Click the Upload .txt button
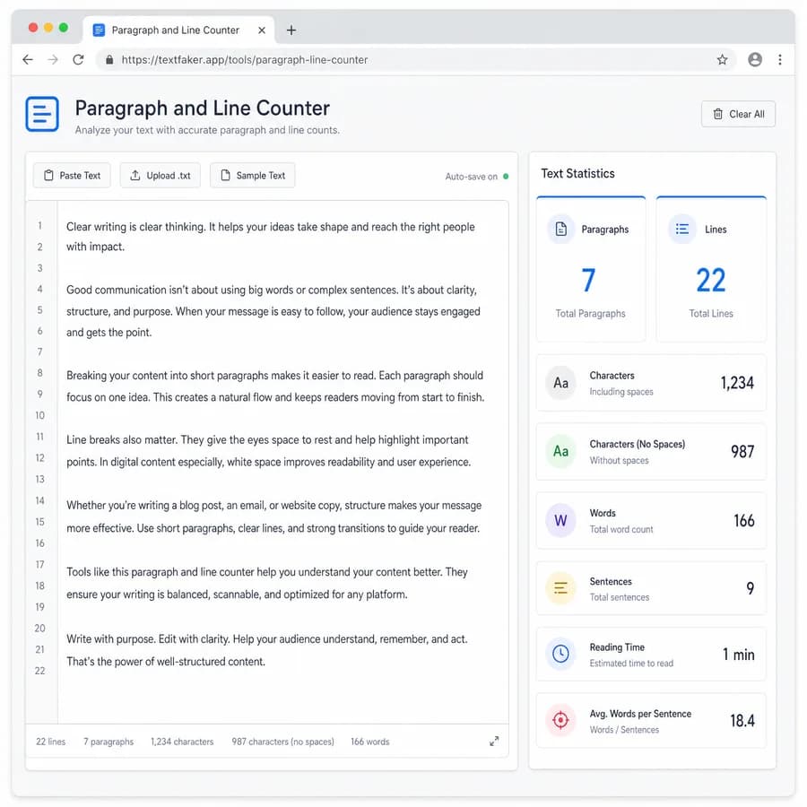 [161, 176]
